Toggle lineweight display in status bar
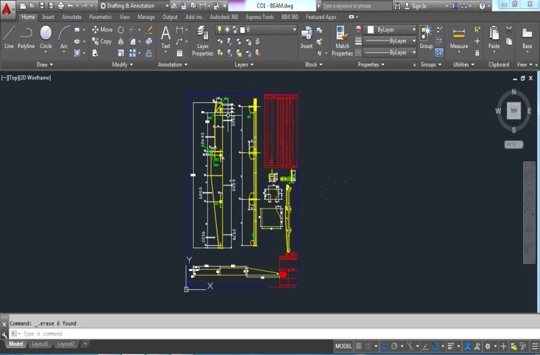 (451, 346)
